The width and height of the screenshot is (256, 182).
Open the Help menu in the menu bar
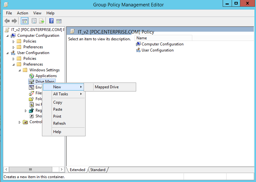pos(50,13)
